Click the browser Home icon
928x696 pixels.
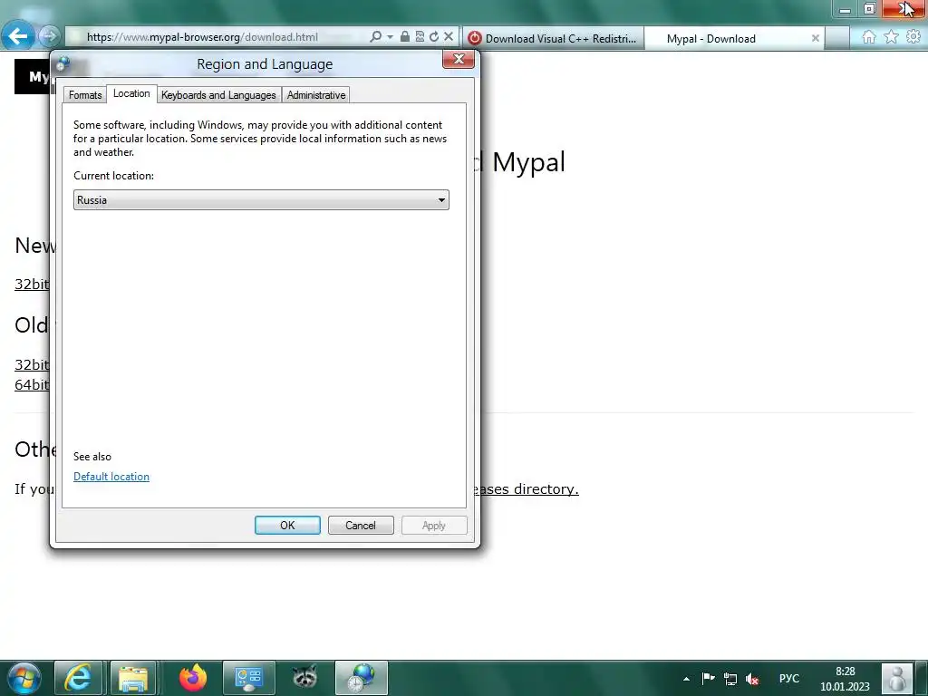coord(869,37)
